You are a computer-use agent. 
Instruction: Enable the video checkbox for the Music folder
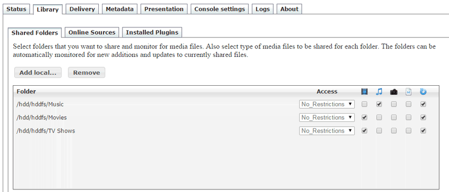(364, 104)
